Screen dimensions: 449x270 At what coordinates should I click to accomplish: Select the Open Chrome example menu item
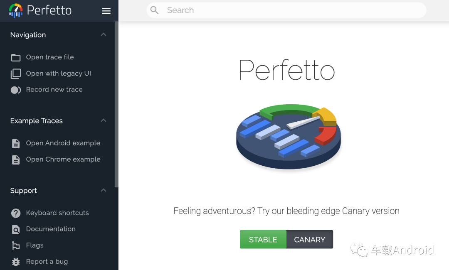click(x=63, y=159)
